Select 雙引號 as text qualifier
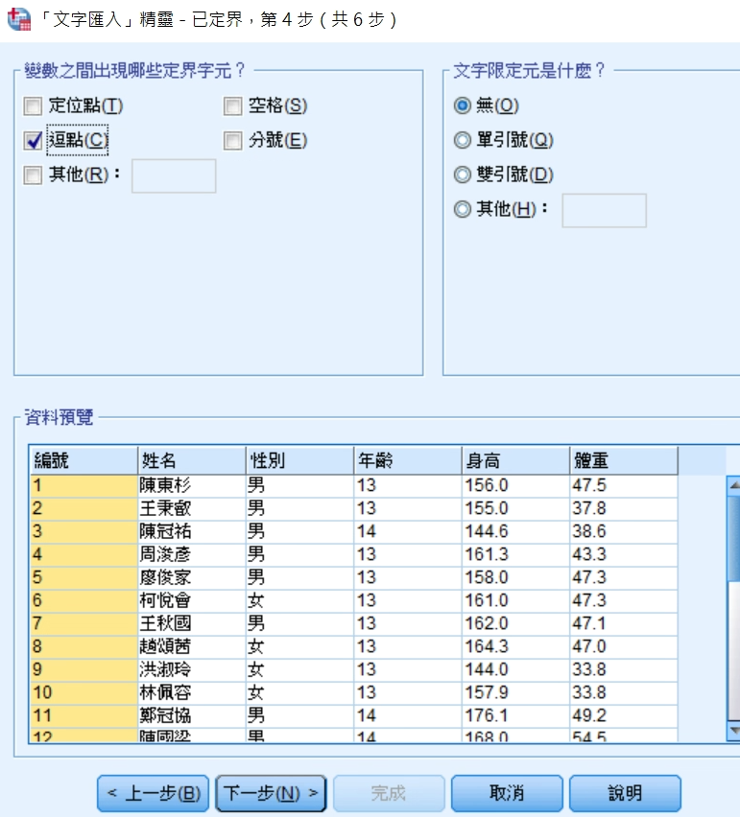This screenshot has height=817, width=740. [463, 175]
